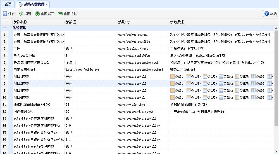Refresh the parameter list
Viewport: 279px width, 154px height.
[25, 14]
